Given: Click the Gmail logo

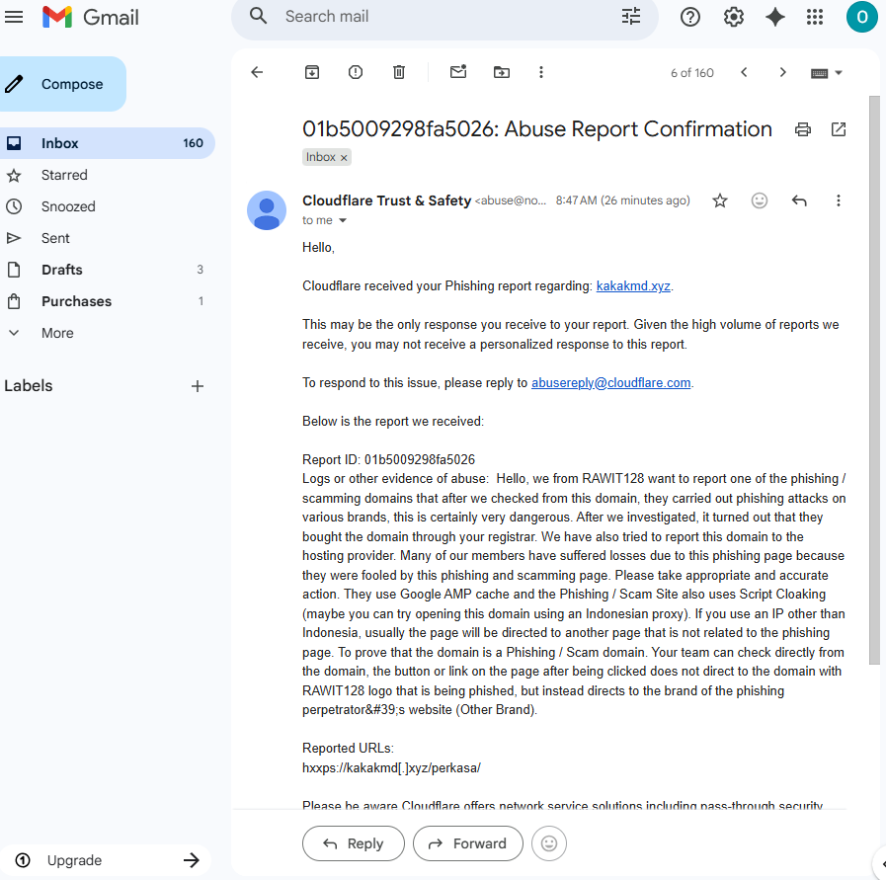Looking at the screenshot, I should pos(91,17).
